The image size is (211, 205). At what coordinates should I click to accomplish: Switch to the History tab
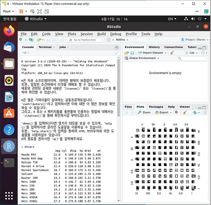(154, 47)
